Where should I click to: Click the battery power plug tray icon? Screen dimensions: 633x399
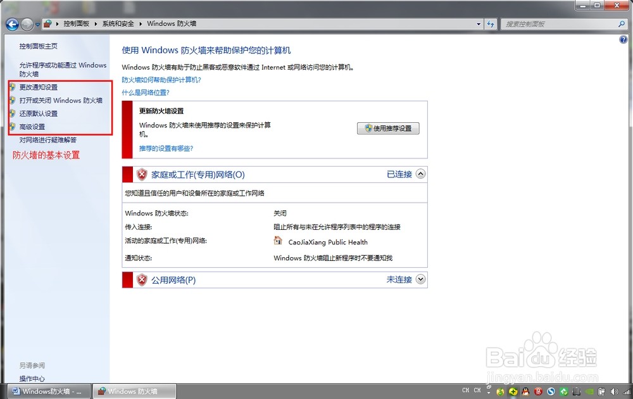pyautogui.click(x=601, y=391)
